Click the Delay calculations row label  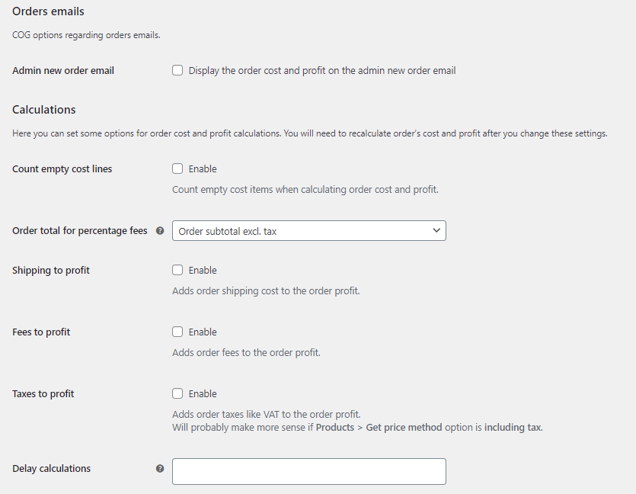pyautogui.click(x=52, y=468)
